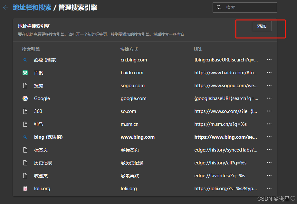Click the {google:baseURL}search URL text
This screenshot has width=297, height=204.
coord(226,98)
